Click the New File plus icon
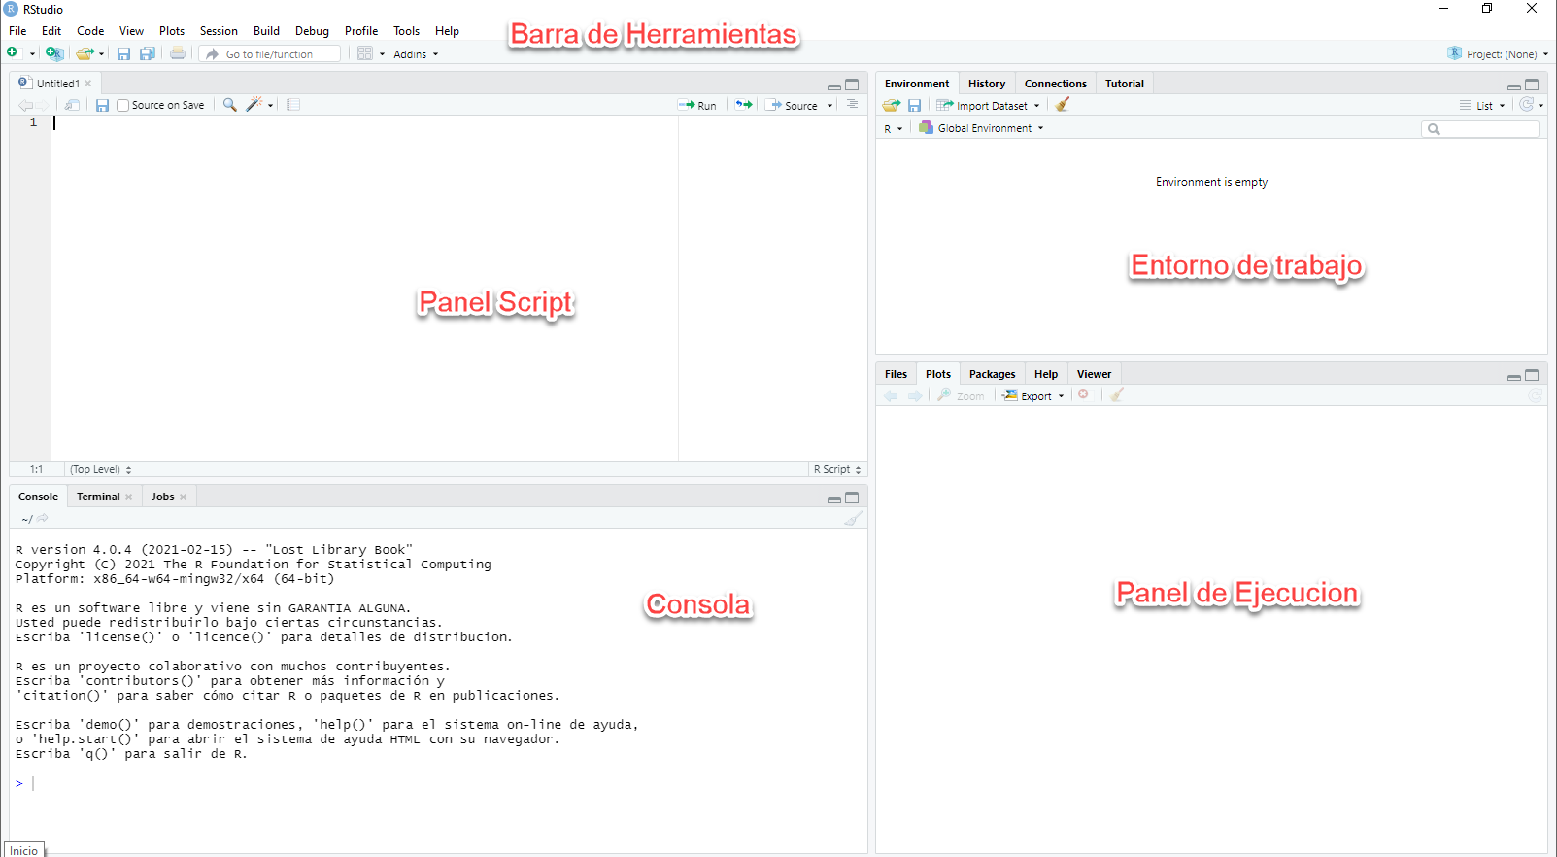This screenshot has height=857, width=1557. tap(13, 53)
